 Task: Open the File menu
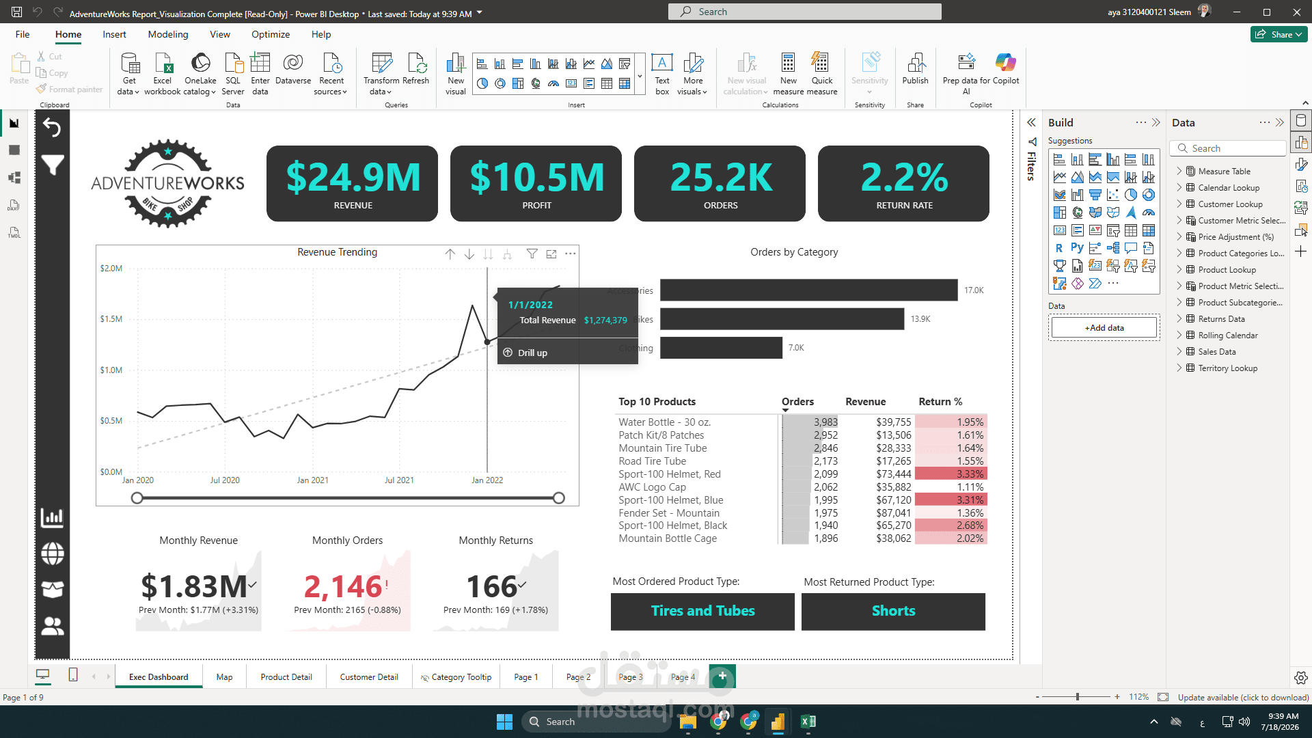click(x=23, y=34)
